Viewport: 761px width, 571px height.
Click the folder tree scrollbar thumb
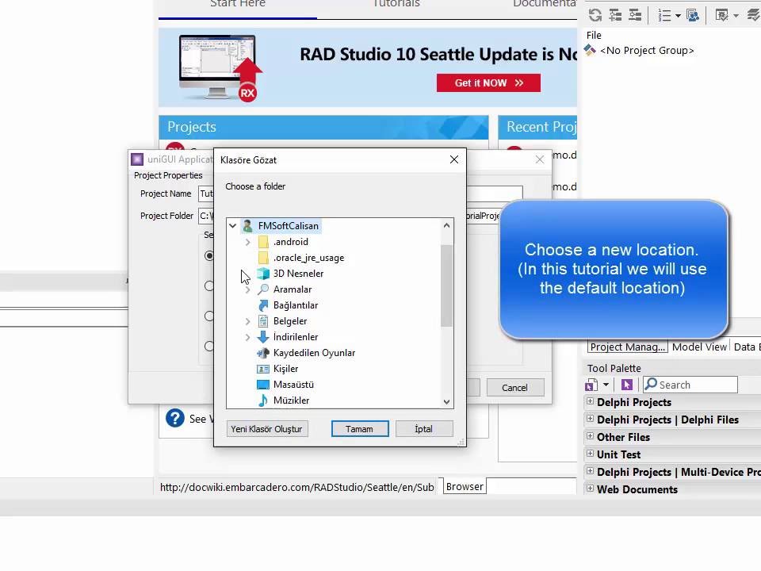(446, 285)
